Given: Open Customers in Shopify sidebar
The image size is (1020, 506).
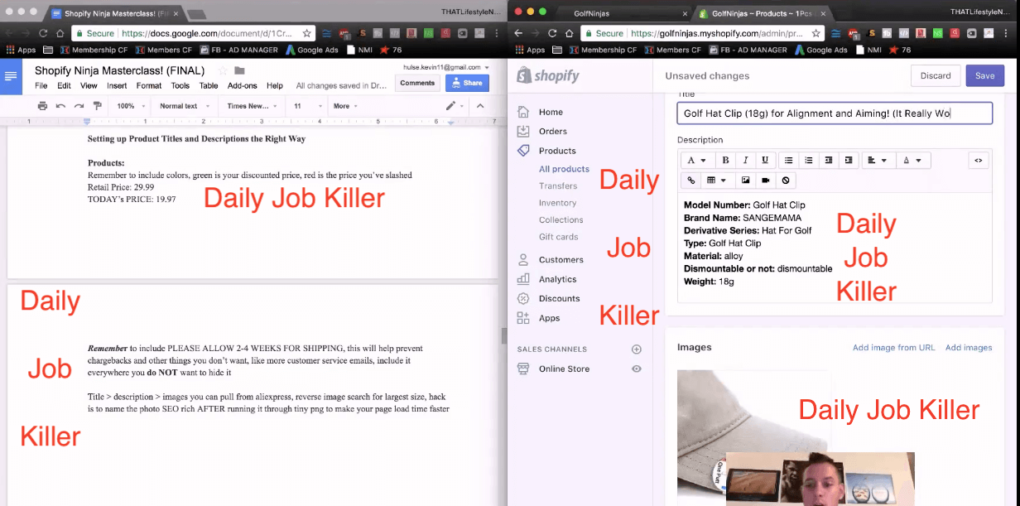Looking at the screenshot, I should [561, 259].
